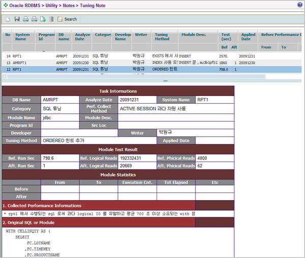The height and width of the screenshot is (258, 305).
Task: Sort by the Applied Date column header
Action: [248, 37]
